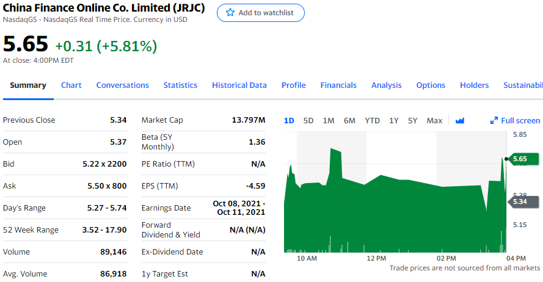Go to the Conversations tab

(123, 85)
